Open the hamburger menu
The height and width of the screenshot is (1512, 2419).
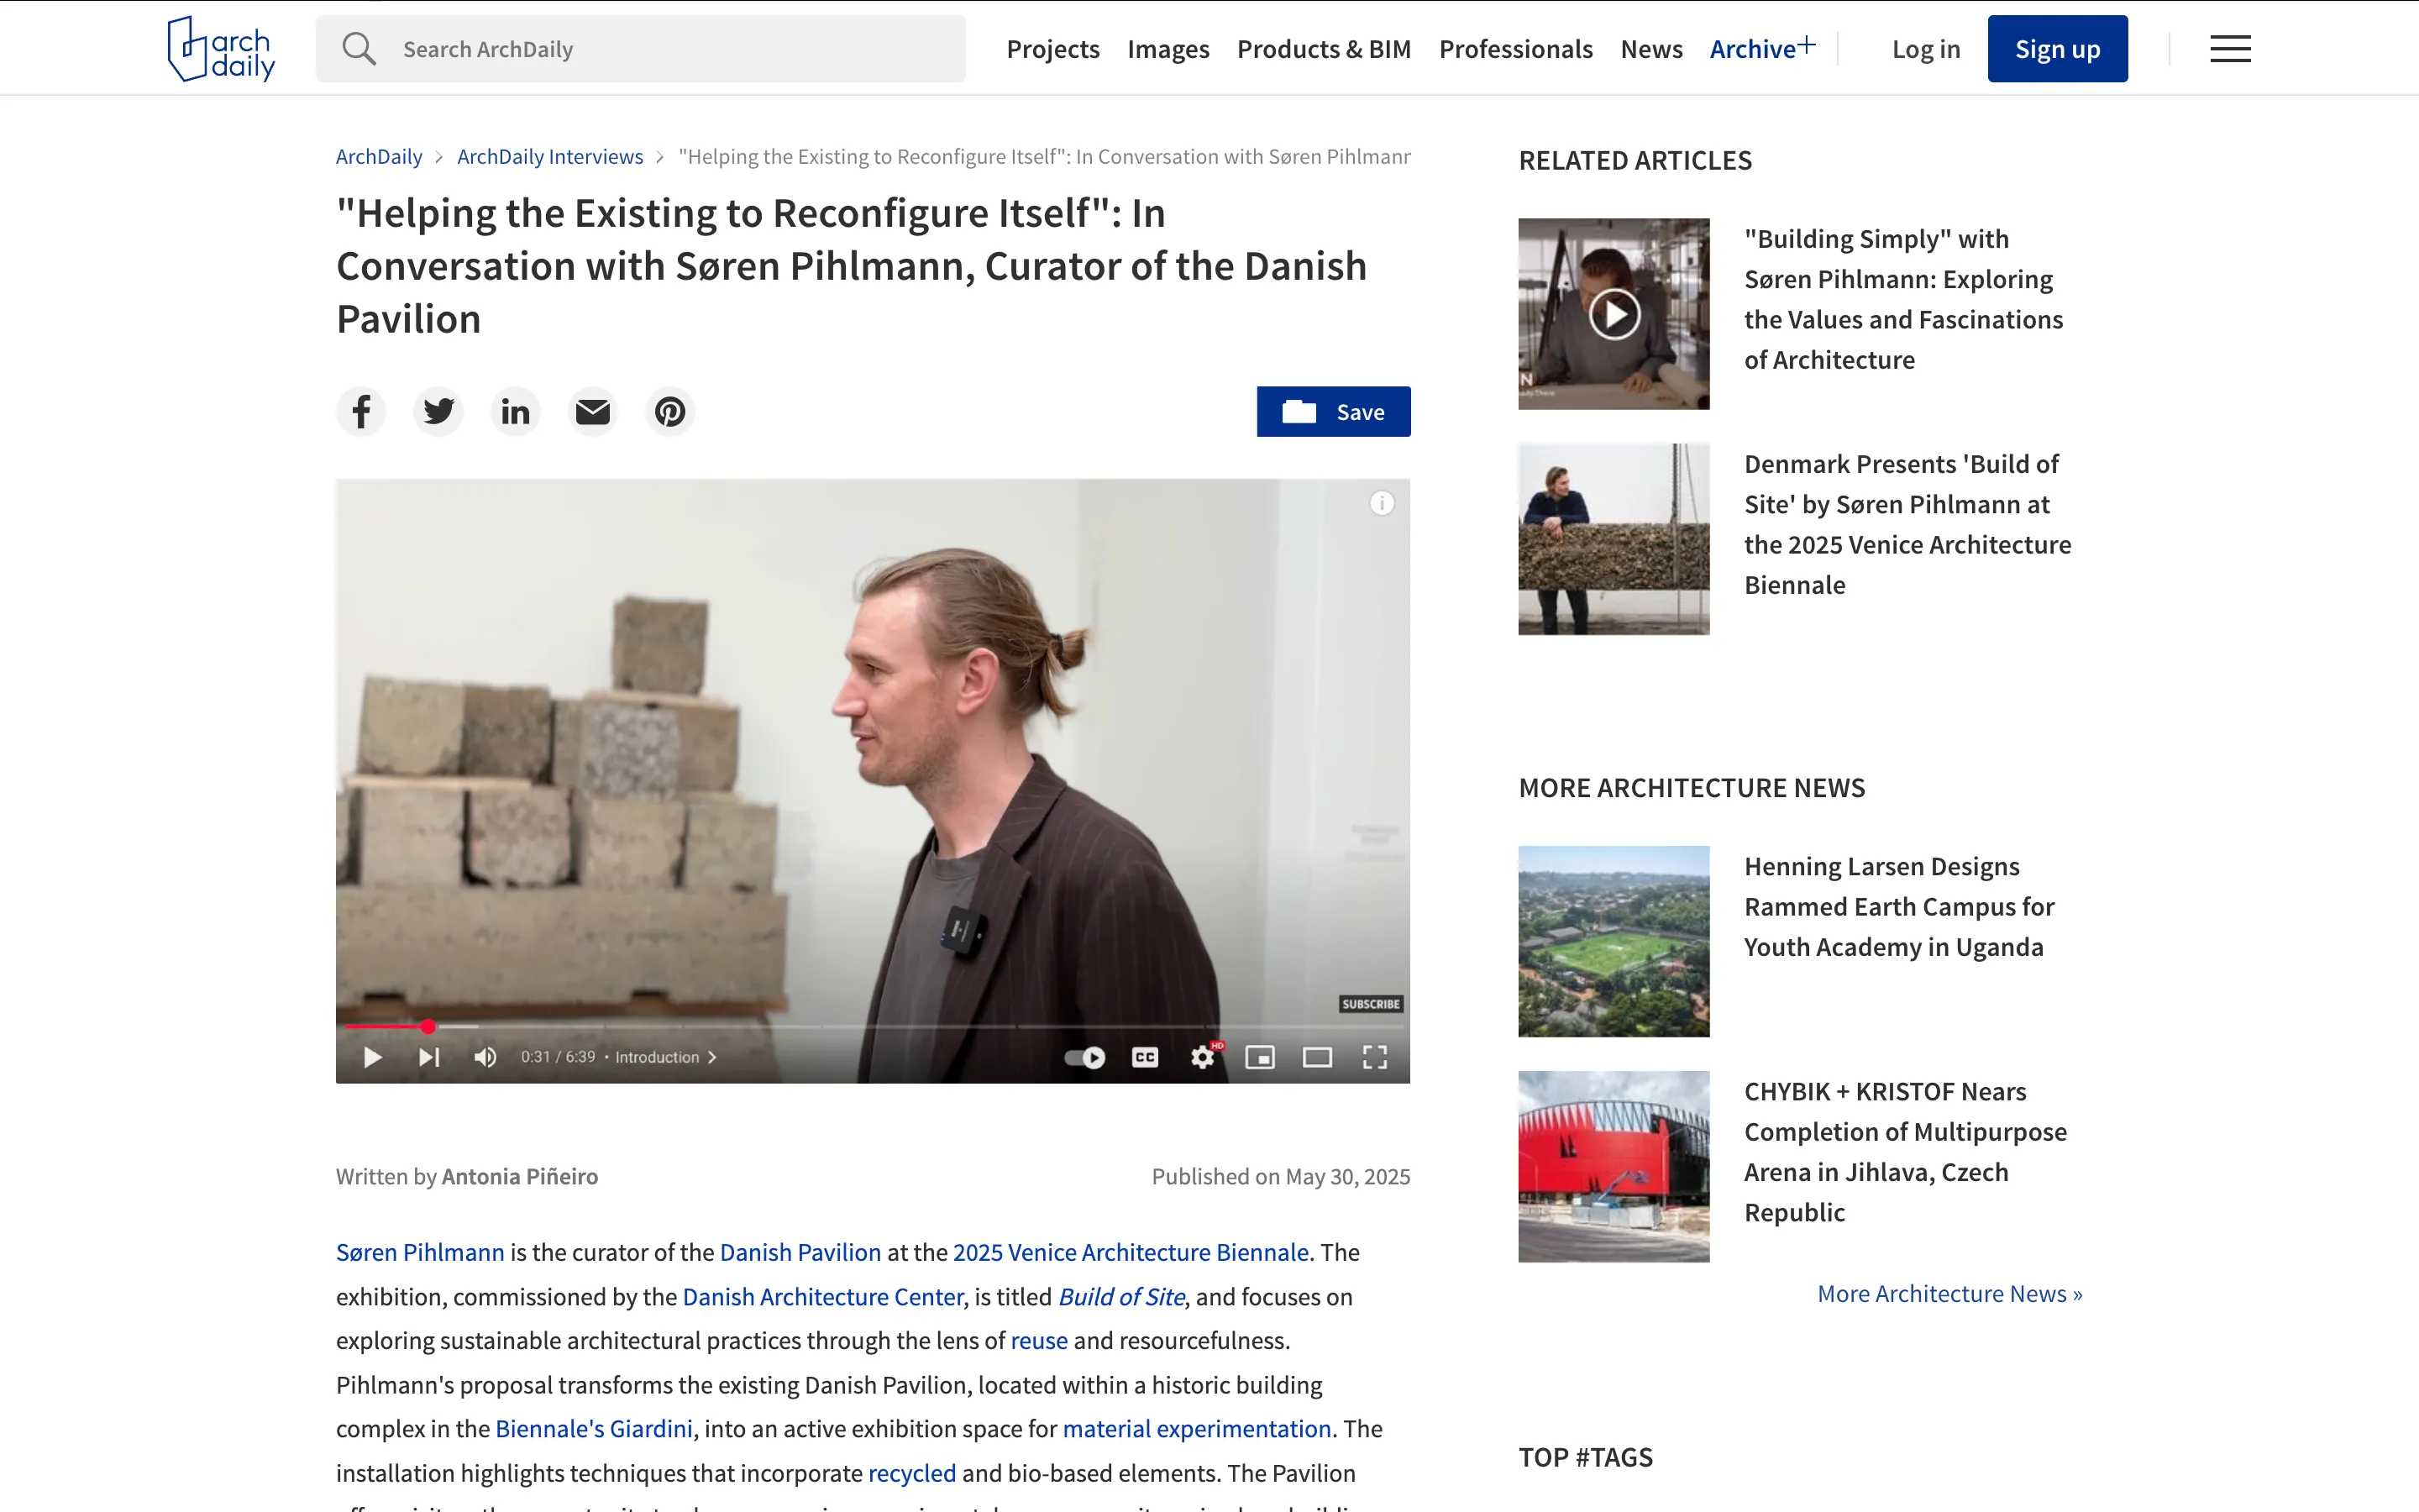click(2230, 49)
